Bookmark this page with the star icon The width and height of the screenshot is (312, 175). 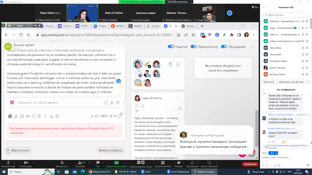[x=193, y=35]
